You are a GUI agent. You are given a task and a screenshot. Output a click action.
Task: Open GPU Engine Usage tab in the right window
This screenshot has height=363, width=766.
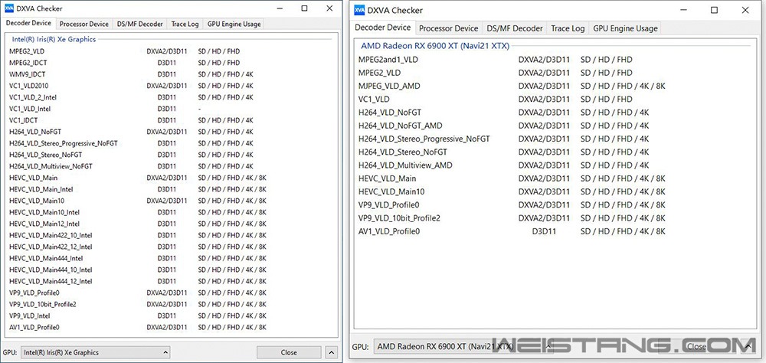(x=625, y=28)
